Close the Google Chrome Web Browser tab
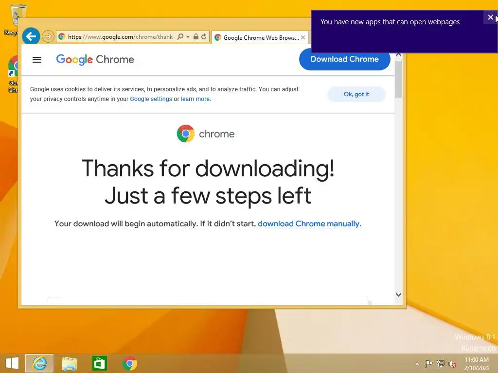This screenshot has height=373, width=498. tap(303, 37)
